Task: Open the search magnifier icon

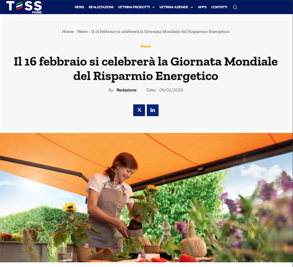Action: point(235,7)
